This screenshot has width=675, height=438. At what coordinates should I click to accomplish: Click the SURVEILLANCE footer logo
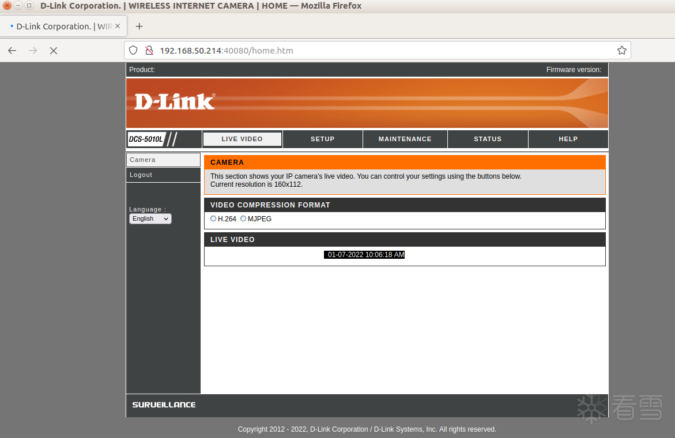click(164, 405)
